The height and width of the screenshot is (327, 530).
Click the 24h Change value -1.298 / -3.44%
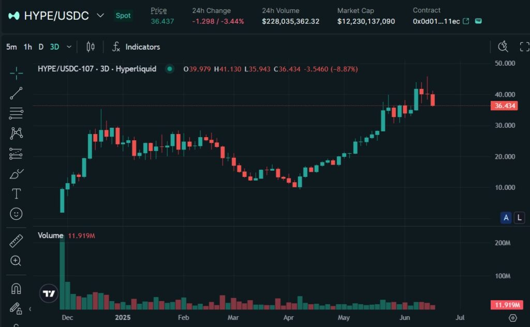point(218,21)
